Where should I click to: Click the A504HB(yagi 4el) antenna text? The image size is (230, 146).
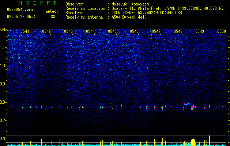(x=129, y=17)
